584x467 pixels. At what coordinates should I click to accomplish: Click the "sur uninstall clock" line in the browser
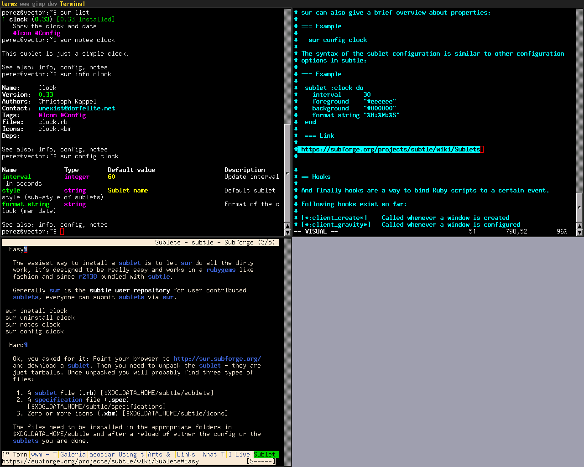(40, 318)
